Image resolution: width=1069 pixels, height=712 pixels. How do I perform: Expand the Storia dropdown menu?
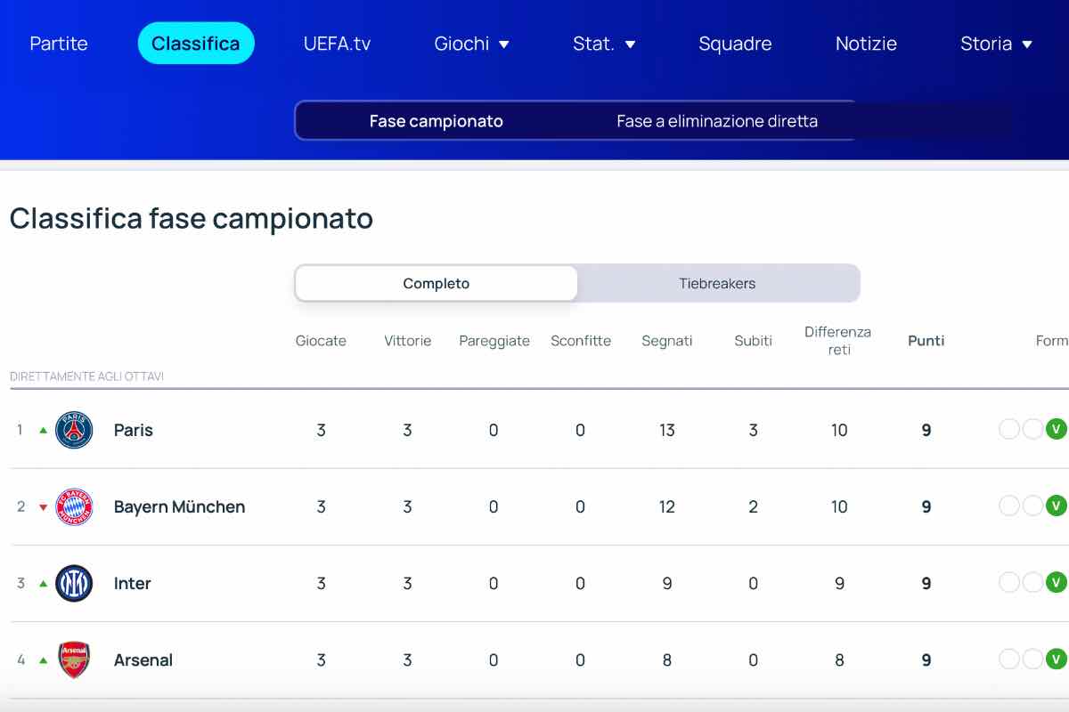pyautogui.click(x=996, y=44)
